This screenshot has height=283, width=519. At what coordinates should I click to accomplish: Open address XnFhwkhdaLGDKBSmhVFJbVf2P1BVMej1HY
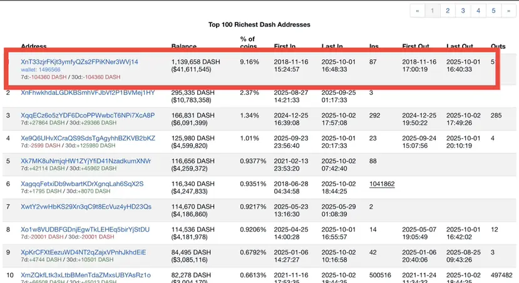[x=88, y=92]
